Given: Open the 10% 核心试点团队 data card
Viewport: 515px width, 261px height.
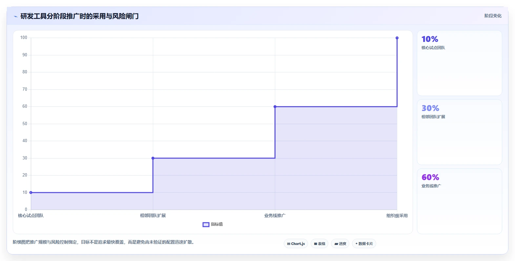Looking at the screenshot, I should pos(459,63).
